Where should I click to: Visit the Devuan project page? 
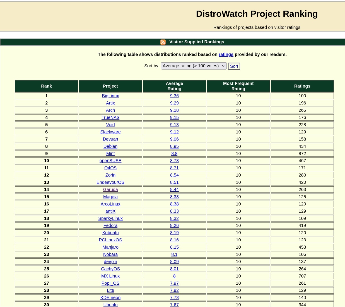(x=110, y=139)
